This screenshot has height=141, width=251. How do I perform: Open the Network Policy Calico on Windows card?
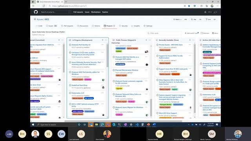128,95
